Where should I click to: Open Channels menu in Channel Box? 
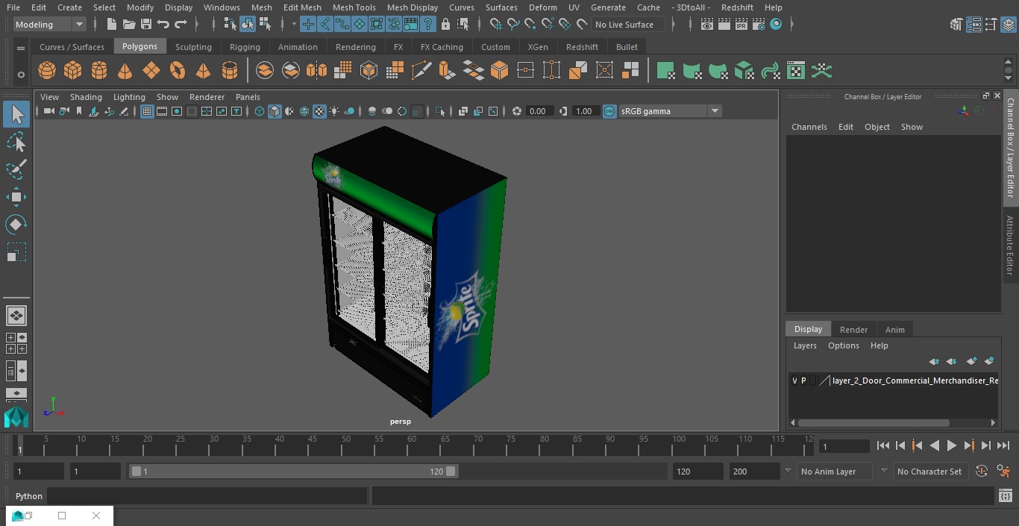click(809, 127)
